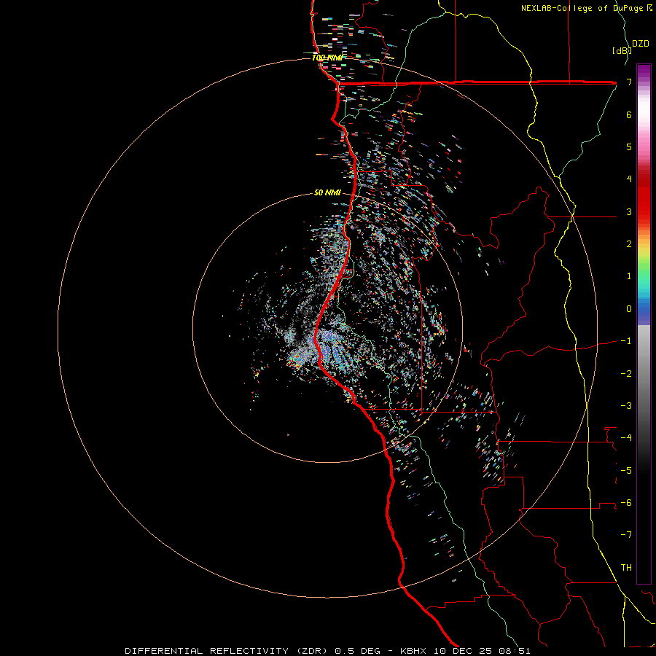Click the 2 value on color scale
Screen dimensions: 656x656
(x=629, y=244)
